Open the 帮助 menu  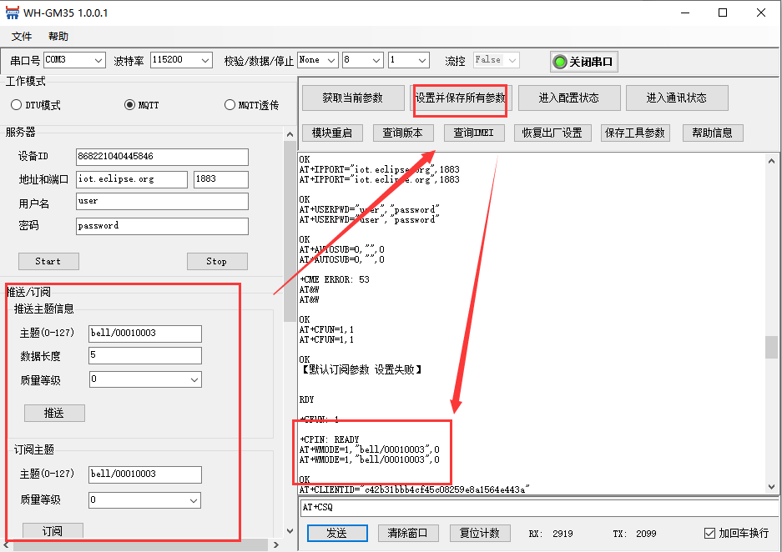coord(58,37)
